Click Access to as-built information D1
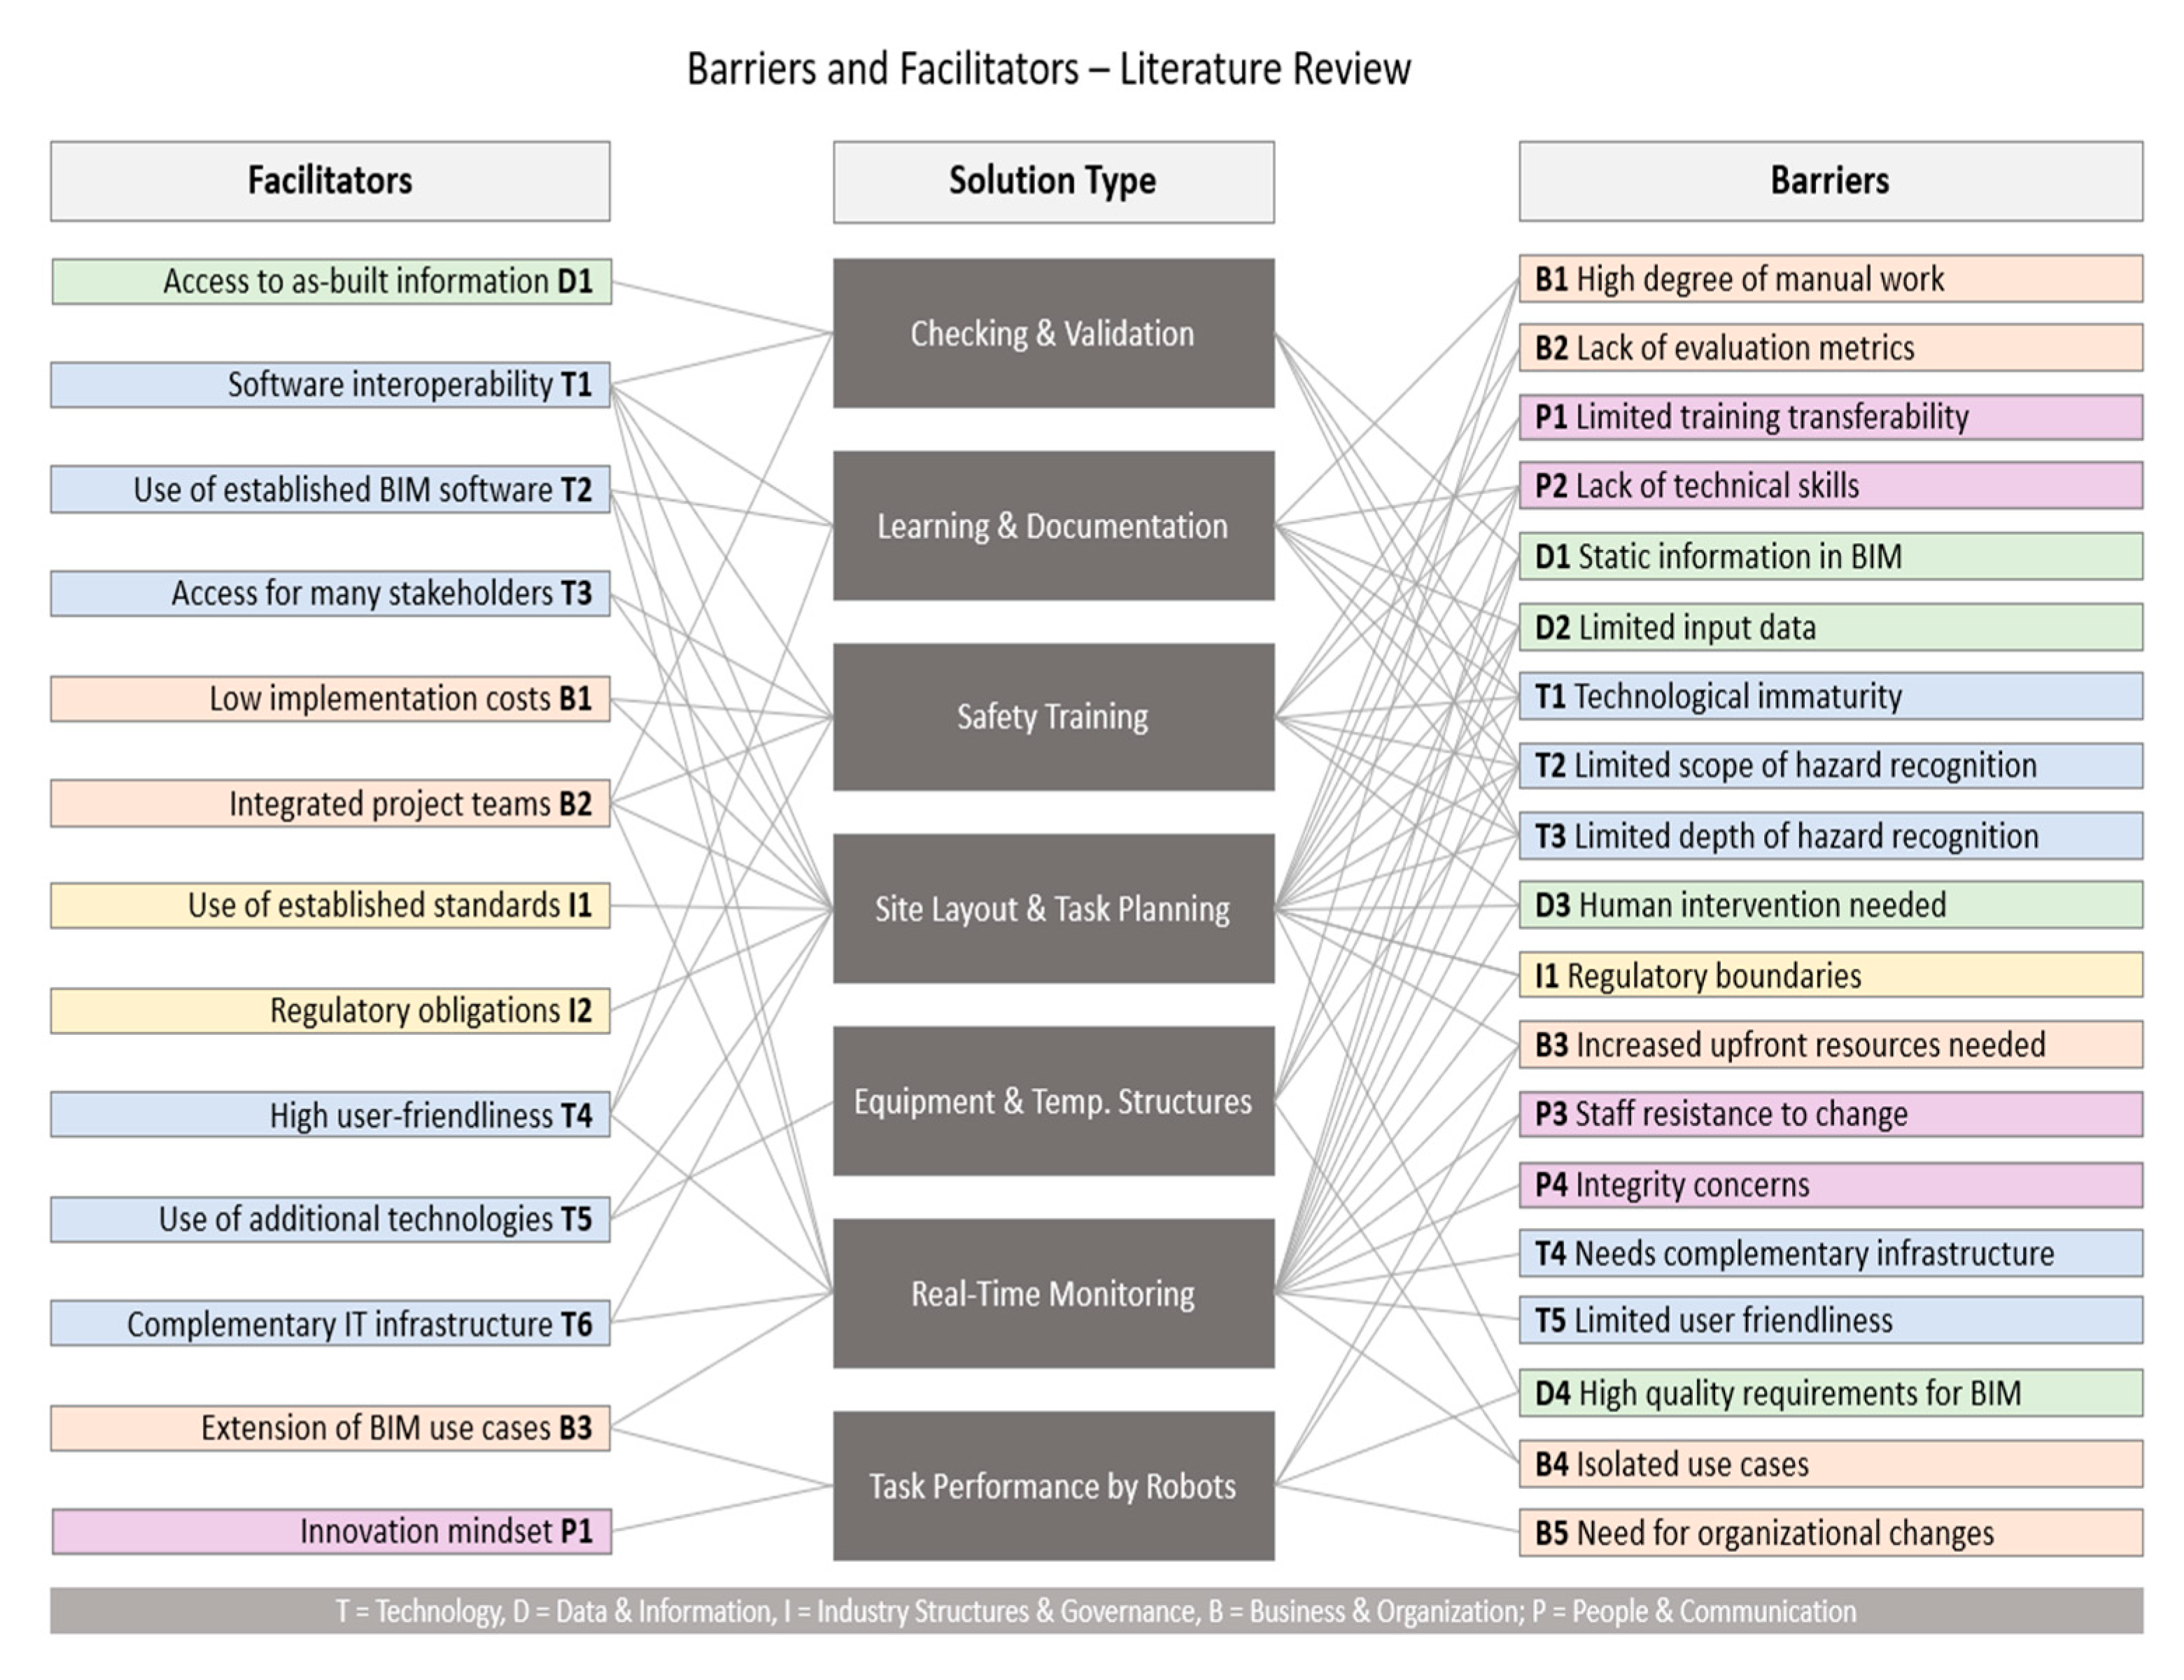 click(331, 282)
